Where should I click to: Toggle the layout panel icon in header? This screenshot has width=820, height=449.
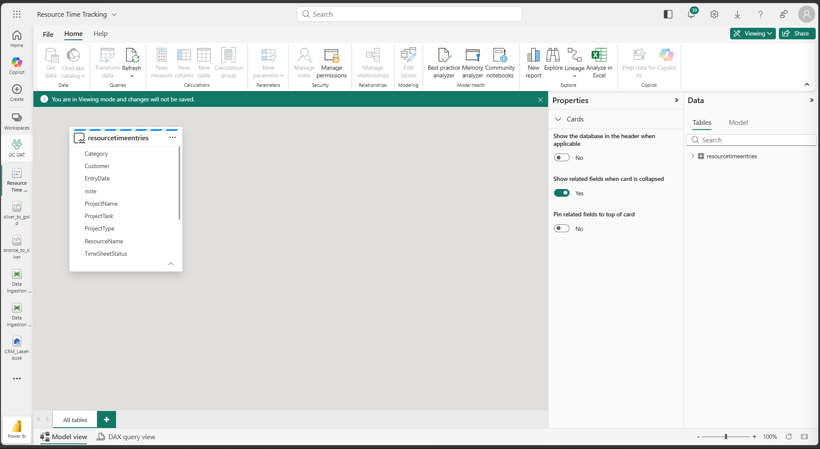tap(668, 14)
